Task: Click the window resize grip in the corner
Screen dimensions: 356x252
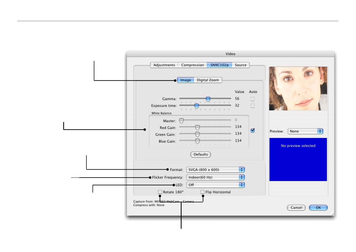Action: click(x=332, y=214)
